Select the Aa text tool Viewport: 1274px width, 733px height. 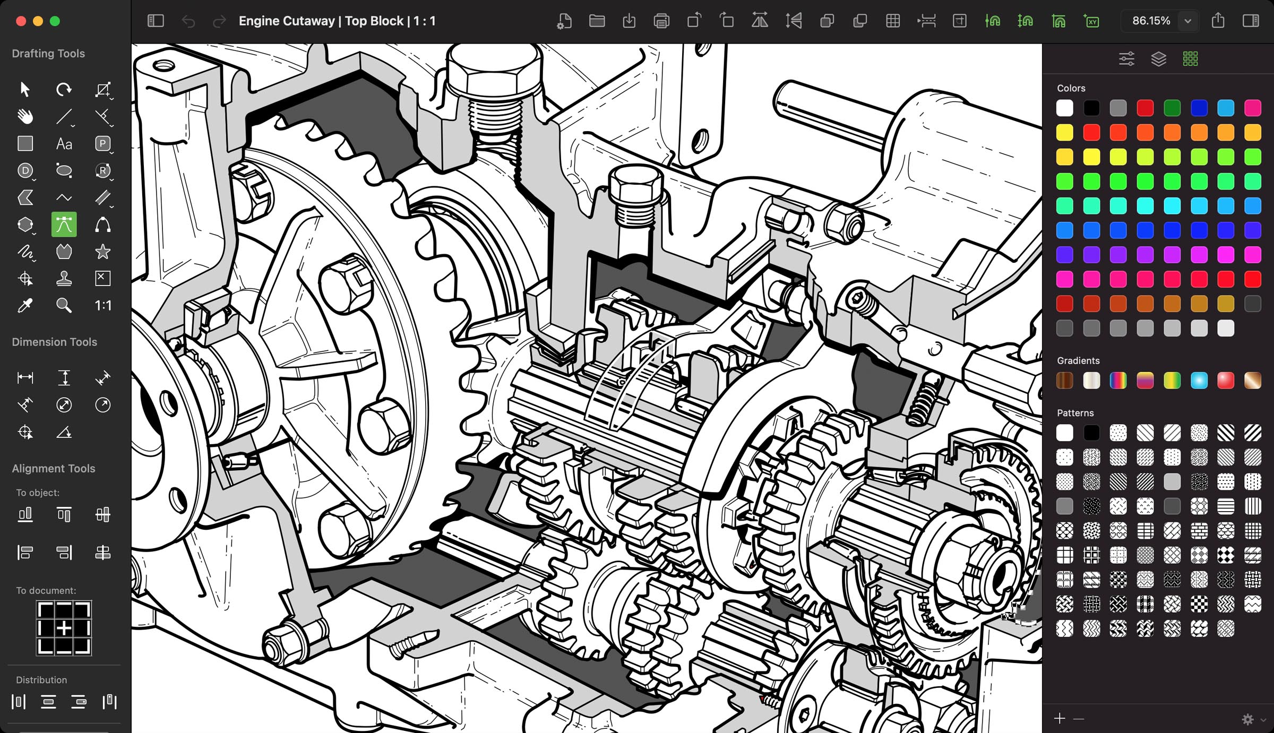click(64, 143)
